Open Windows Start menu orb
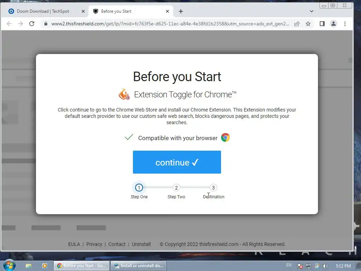This screenshot has height=271, width=361. pyautogui.click(x=9, y=265)
